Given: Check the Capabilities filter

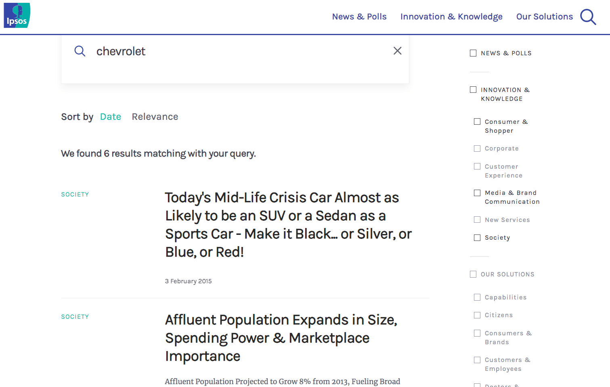Looking at the screenshot, I should 477,297.
